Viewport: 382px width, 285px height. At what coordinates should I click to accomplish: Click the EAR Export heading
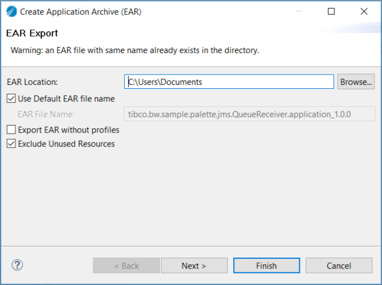pos(32,33)
